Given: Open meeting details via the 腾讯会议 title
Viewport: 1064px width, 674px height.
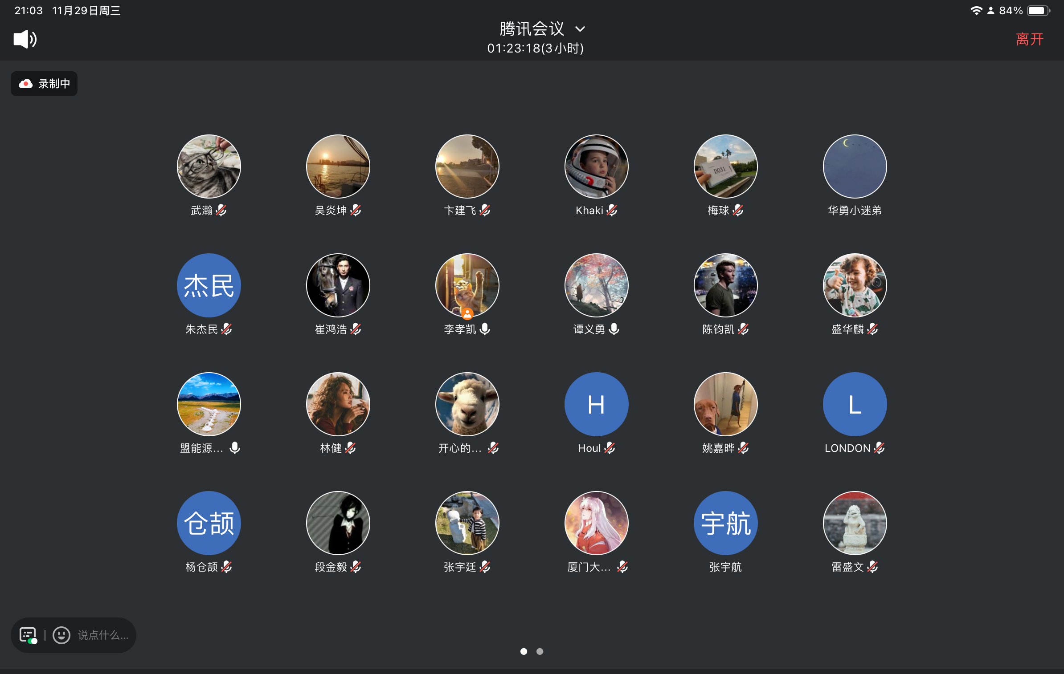Looking at the screenshot, I should [x=532, y=29].
